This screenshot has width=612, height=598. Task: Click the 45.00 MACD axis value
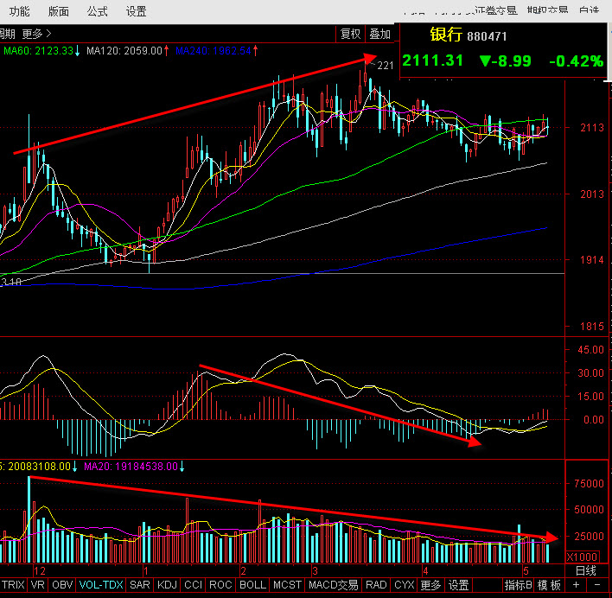pyautogui.click(x=591, y=349)
